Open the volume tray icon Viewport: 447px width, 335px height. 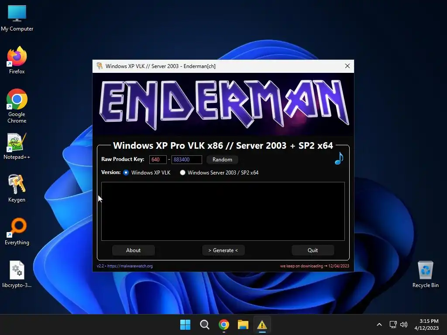pos(404,325)
